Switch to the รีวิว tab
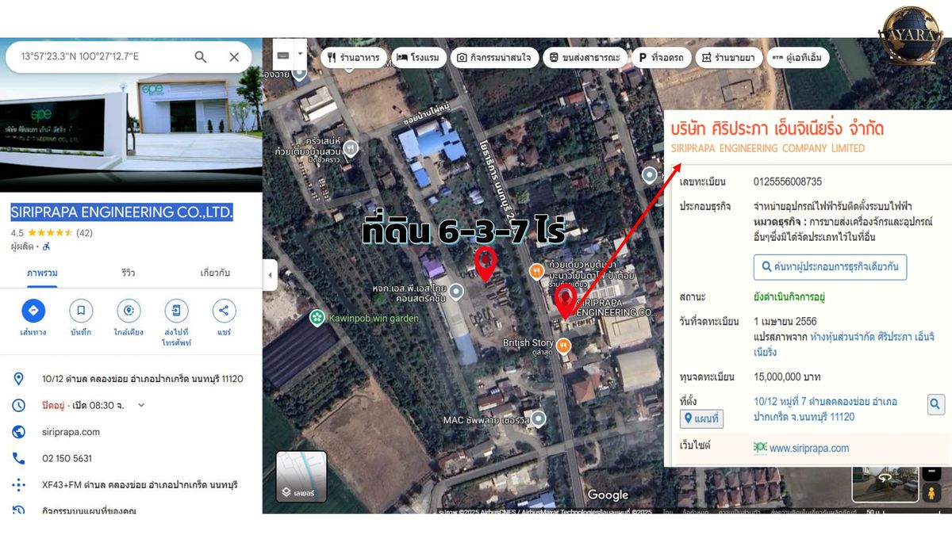 tap(128, 273)
